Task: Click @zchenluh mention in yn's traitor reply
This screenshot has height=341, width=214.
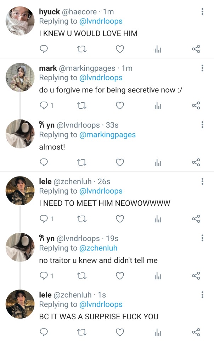Action: pyautogui.click(x=98, y=248)
